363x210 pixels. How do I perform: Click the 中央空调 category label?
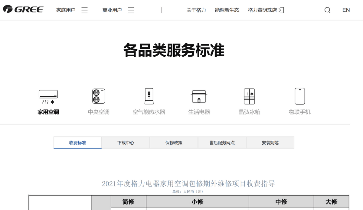coord(99,112)
